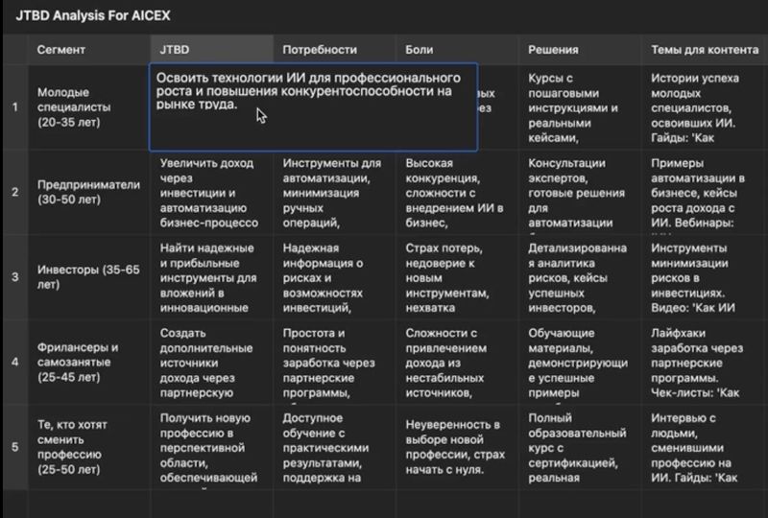Click the 'Сложности с привлечением дохода' pains cell

tap(457, 362)
